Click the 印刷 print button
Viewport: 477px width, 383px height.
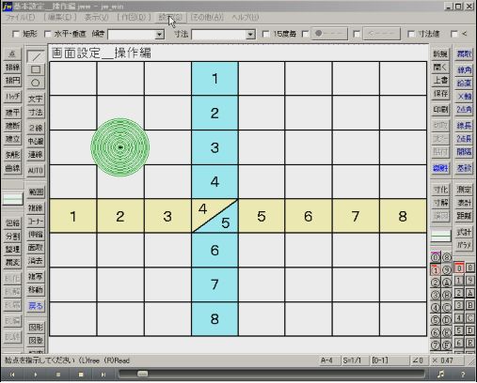[x=440, y=110]
